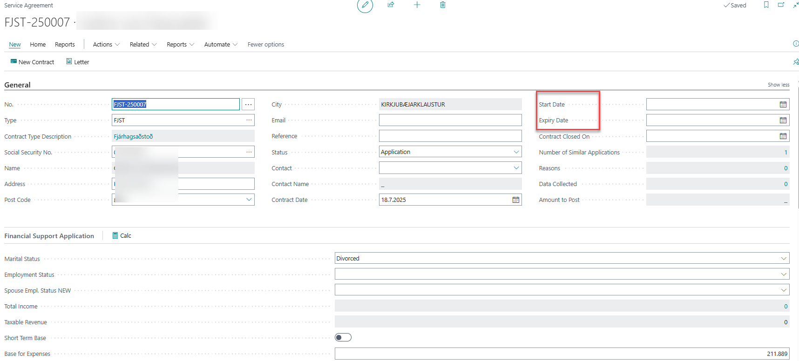Image resolution: width=799 pixels, height=361 pixels.
Task: Expand the Employment Status dropdown
Action: tap(784, 274)
